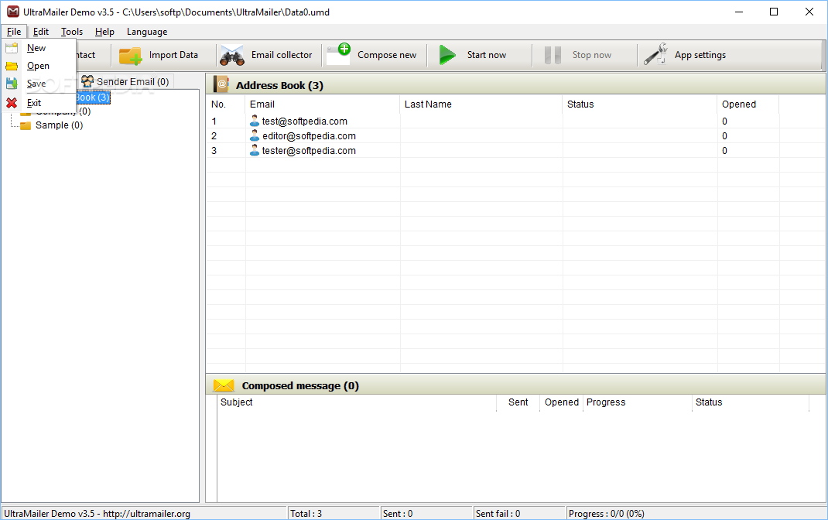Viewport: 828px width, 520px height.
Task: Open the Help menu
Action: tap(104, 32)
